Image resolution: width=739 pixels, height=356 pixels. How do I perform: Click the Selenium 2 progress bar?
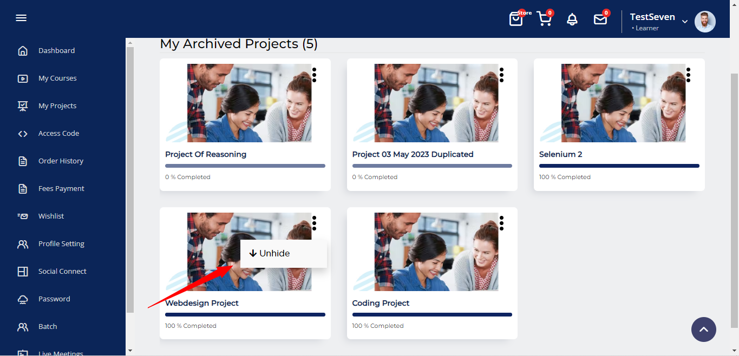click(619, 166)
